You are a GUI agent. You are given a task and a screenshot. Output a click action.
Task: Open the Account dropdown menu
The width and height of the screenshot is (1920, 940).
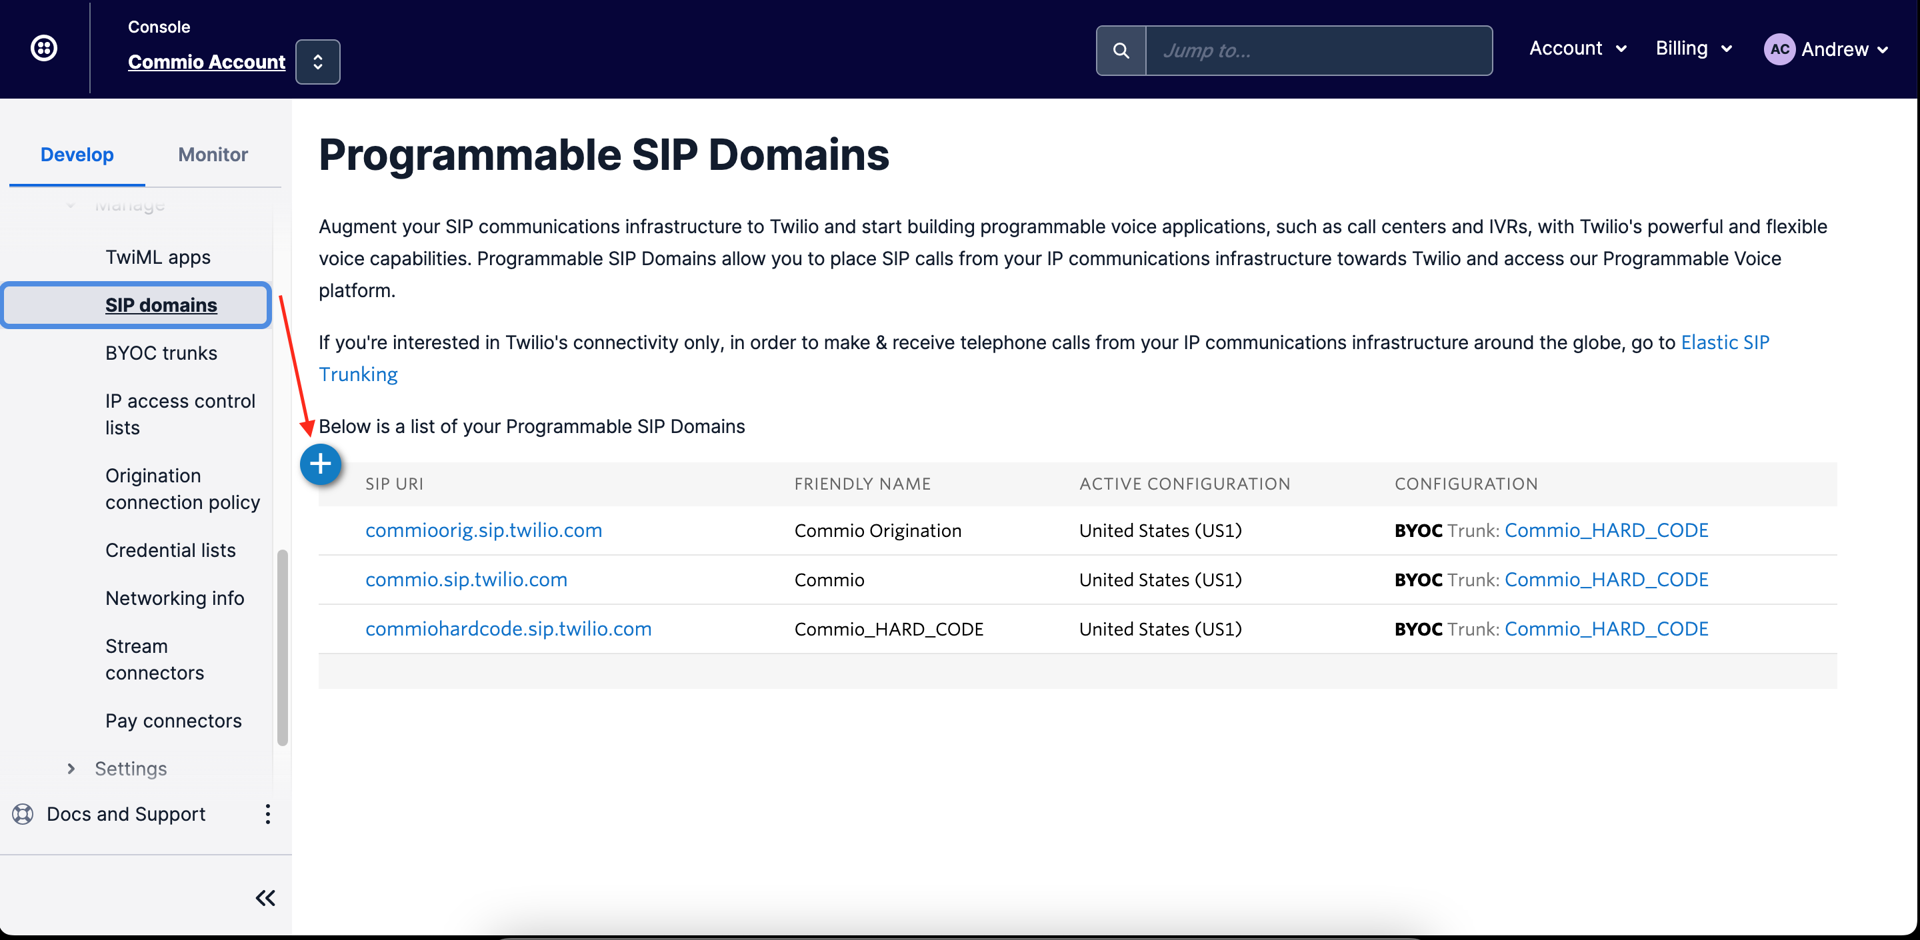[x=1578, y=49]
